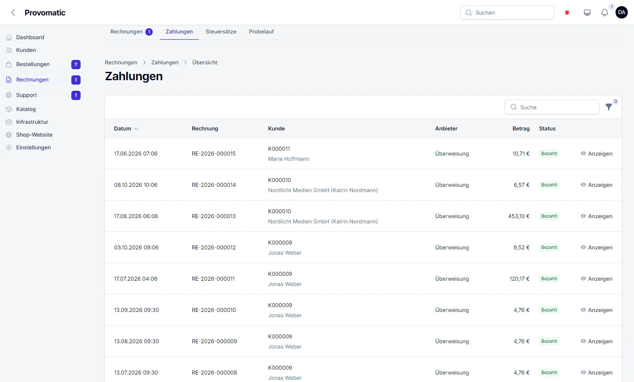Open the table filter funnel
Screen dimensions: 634x382
609,107
